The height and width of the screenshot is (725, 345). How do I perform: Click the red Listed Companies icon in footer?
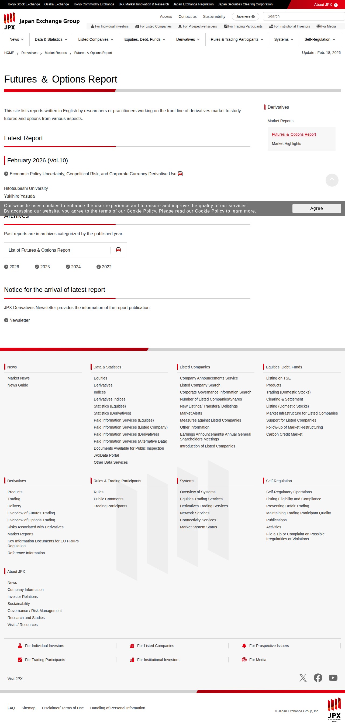(x=132, y=646)
